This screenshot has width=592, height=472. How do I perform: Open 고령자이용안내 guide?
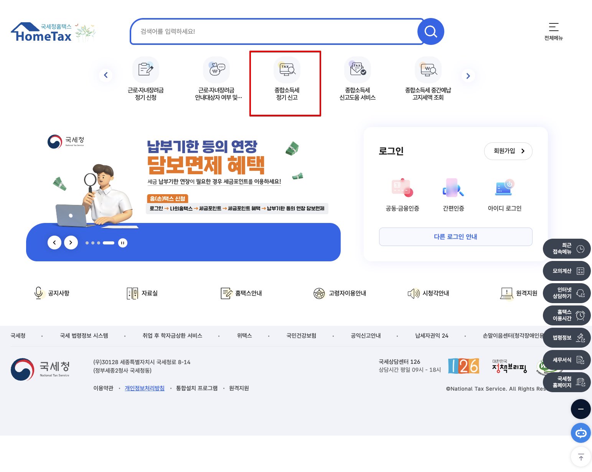(340, 293)
